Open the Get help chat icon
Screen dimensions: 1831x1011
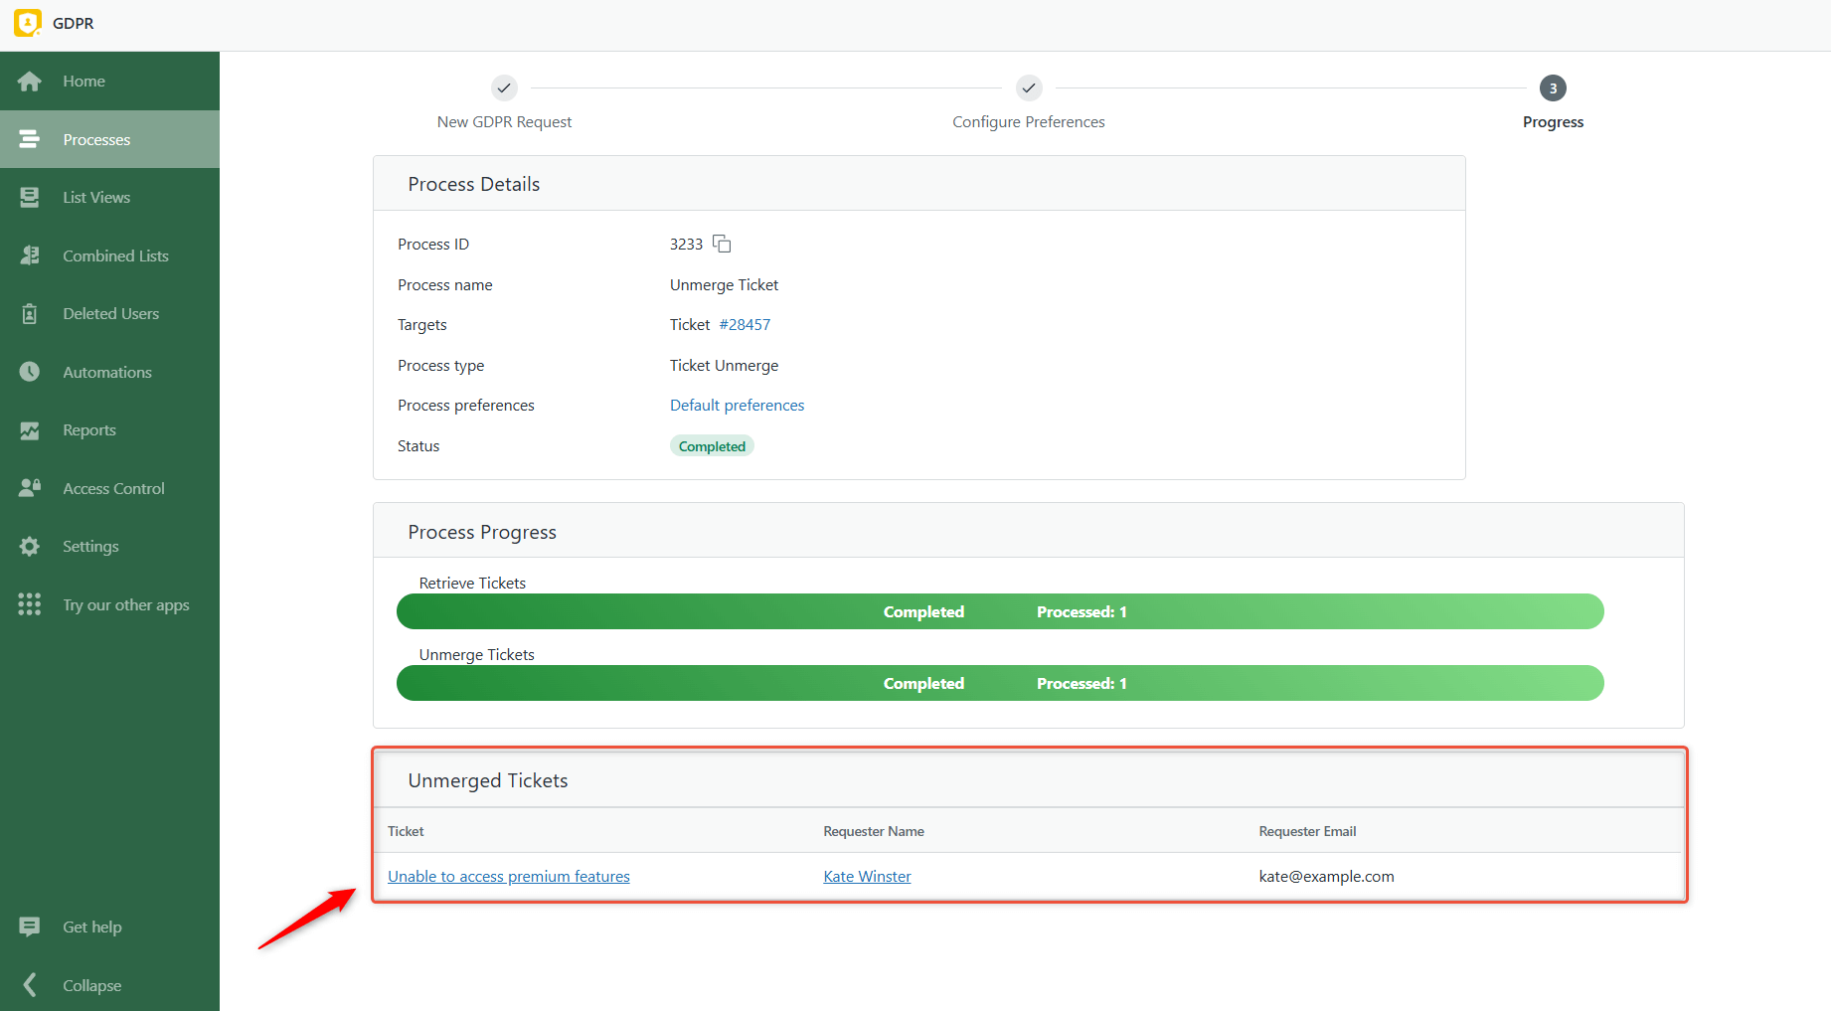coord(30,927)
